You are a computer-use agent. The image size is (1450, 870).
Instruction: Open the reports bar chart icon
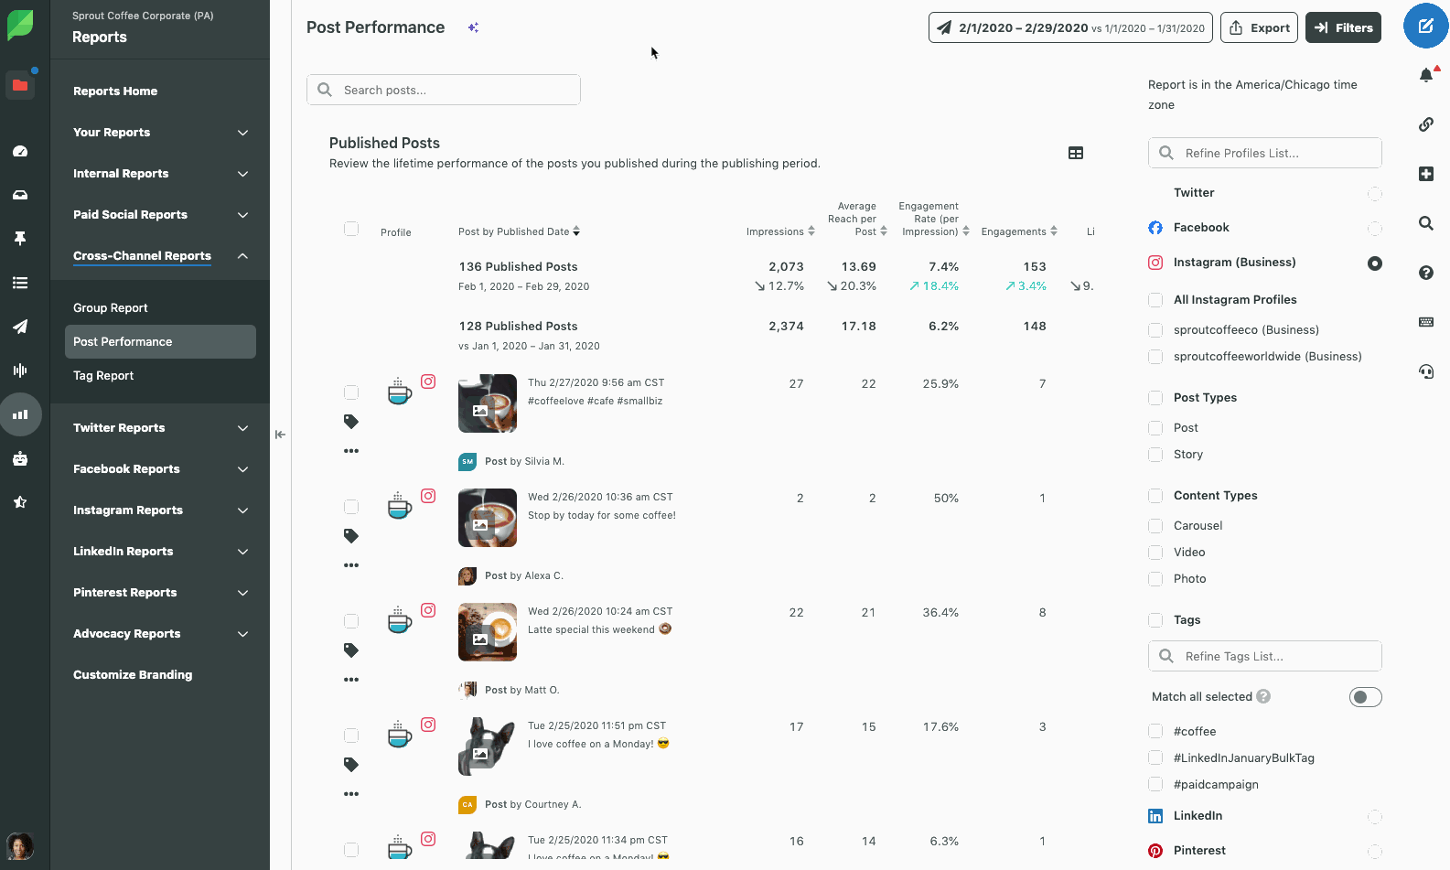(x=20, y=414)
